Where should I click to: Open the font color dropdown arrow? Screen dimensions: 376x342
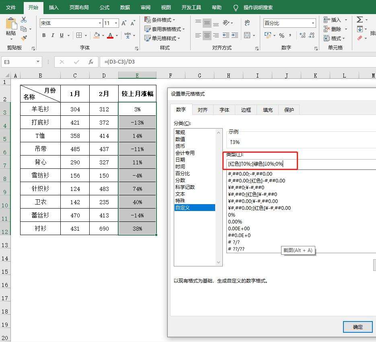[x=117, y=36]
